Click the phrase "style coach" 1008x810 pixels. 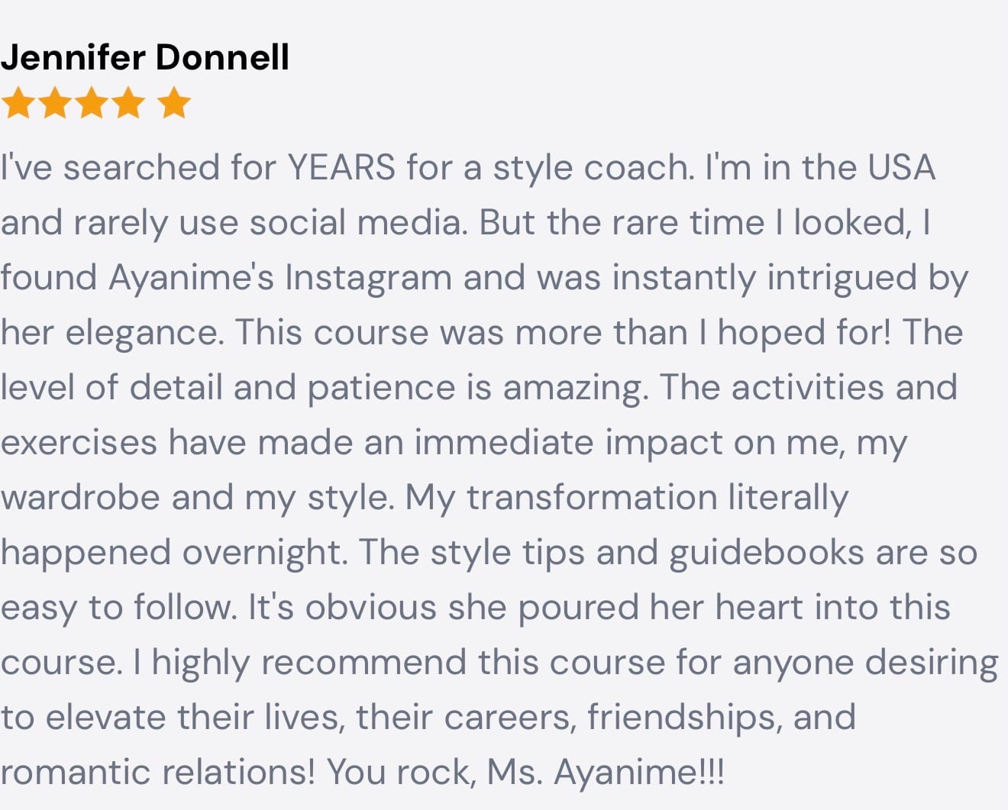(x=592, y=167)
